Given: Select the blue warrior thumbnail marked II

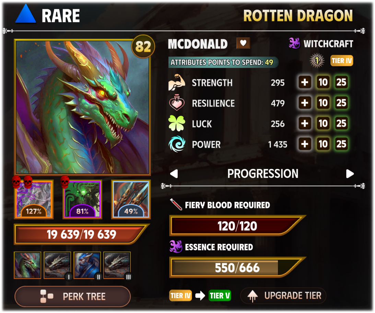Looking at the screenshot, I should (87, 265).
